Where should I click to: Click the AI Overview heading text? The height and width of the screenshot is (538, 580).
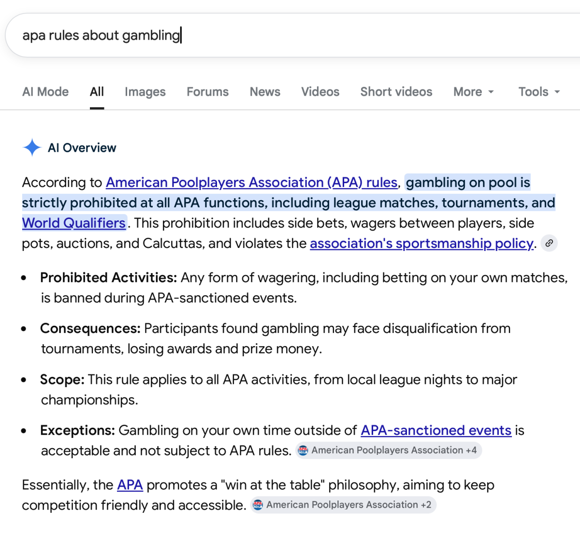[x=82, y=148]
